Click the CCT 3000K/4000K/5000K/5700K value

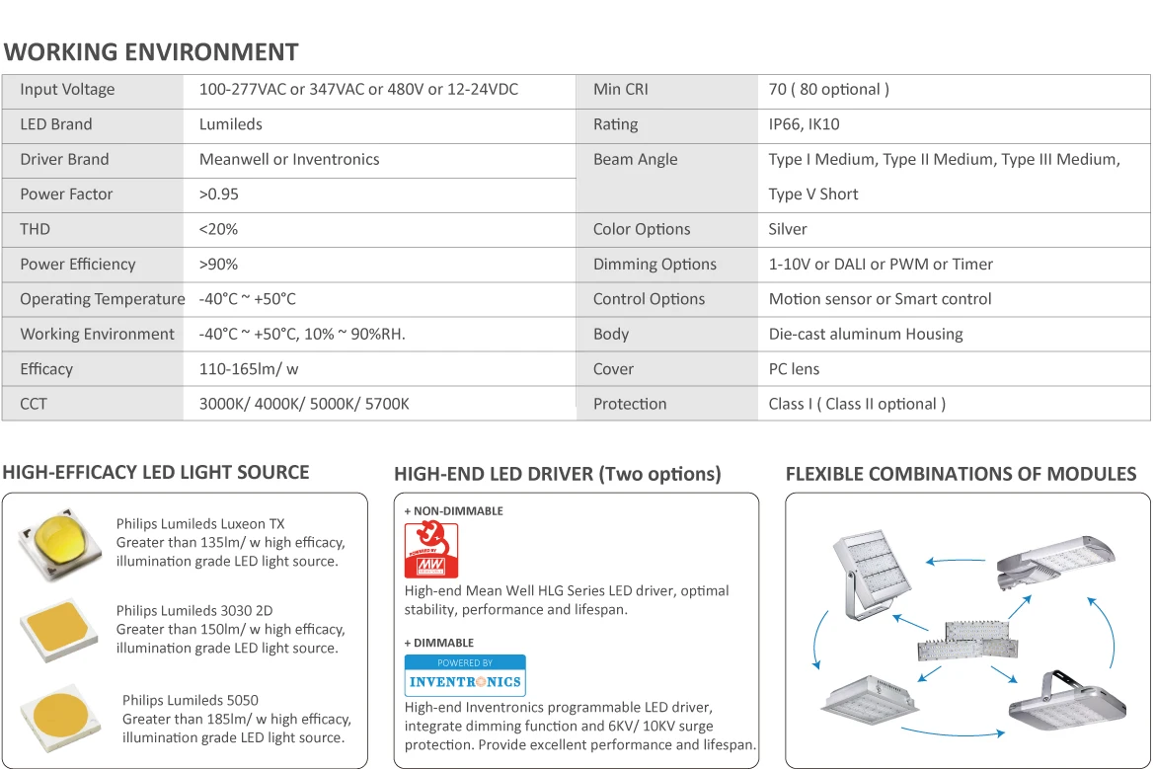click(x=304, y=405)
